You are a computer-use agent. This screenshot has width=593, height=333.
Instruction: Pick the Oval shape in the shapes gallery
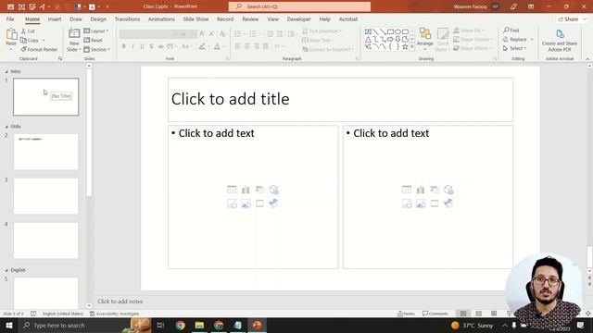coord(397,31)
